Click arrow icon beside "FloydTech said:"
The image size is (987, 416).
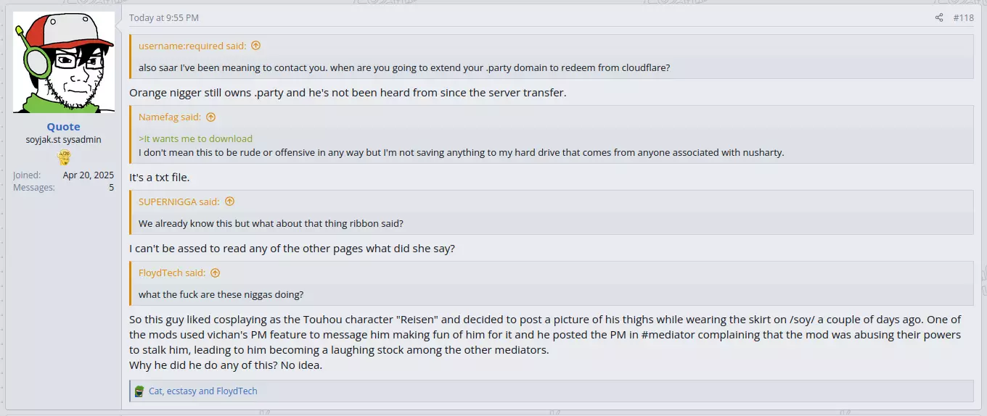coord(215,273)
